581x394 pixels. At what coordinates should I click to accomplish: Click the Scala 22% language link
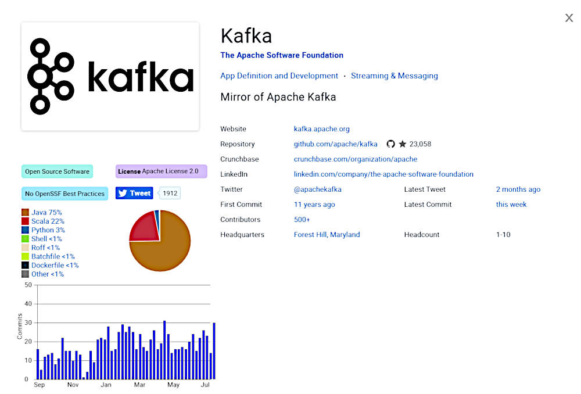point(48,221)
